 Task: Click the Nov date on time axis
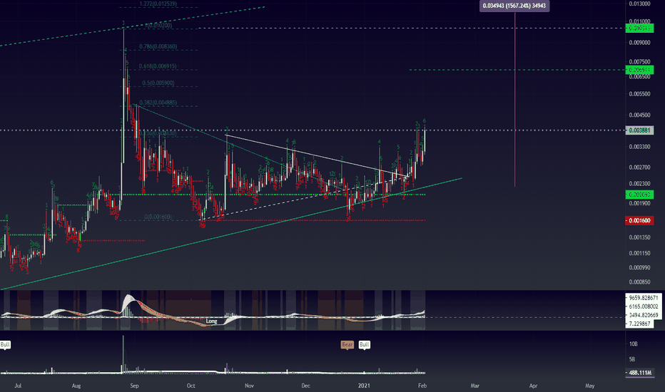click(250, 386)
